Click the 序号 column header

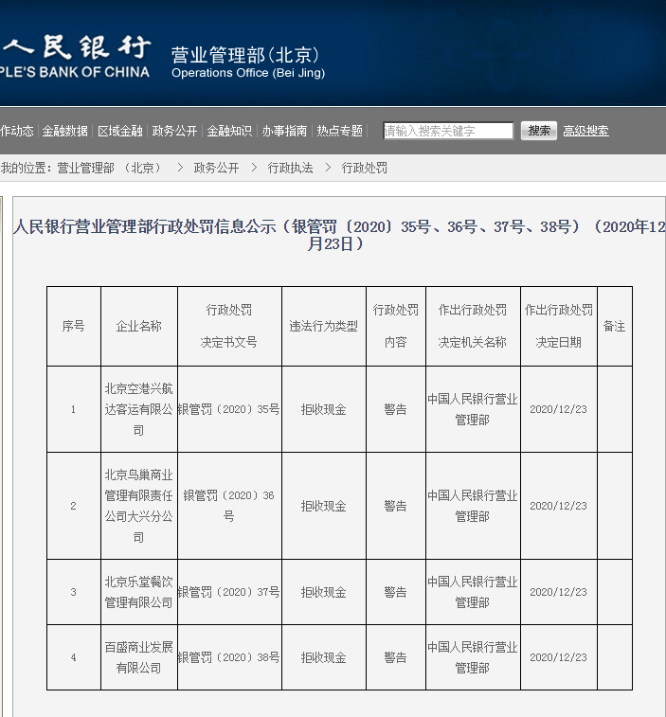pyautogui.click(x=74, y=326)
